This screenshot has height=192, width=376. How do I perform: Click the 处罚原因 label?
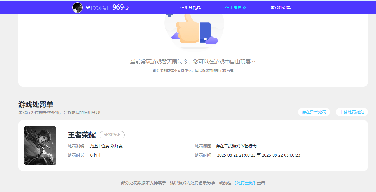pyautogui.click(x=203, y=146)
